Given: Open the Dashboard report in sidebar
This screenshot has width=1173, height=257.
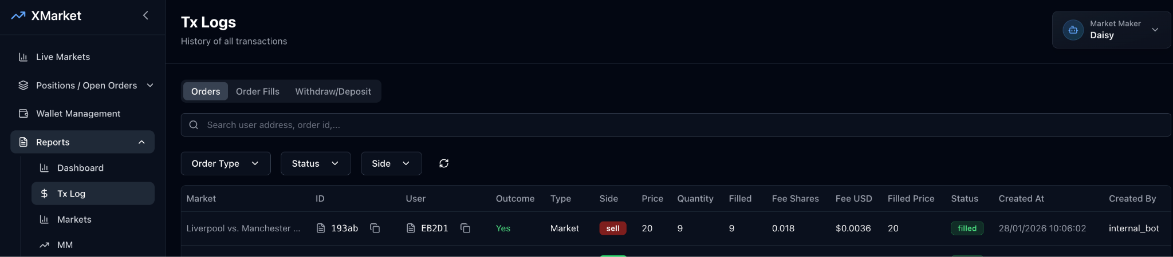Looking at the screenshot, I should tap(80, 168).
